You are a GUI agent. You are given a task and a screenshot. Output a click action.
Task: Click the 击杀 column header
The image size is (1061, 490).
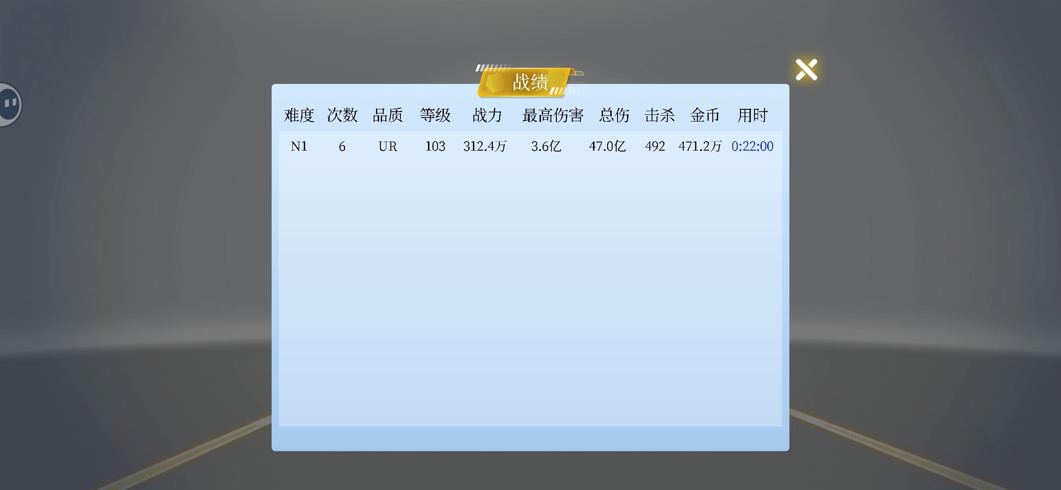(659, 115)
